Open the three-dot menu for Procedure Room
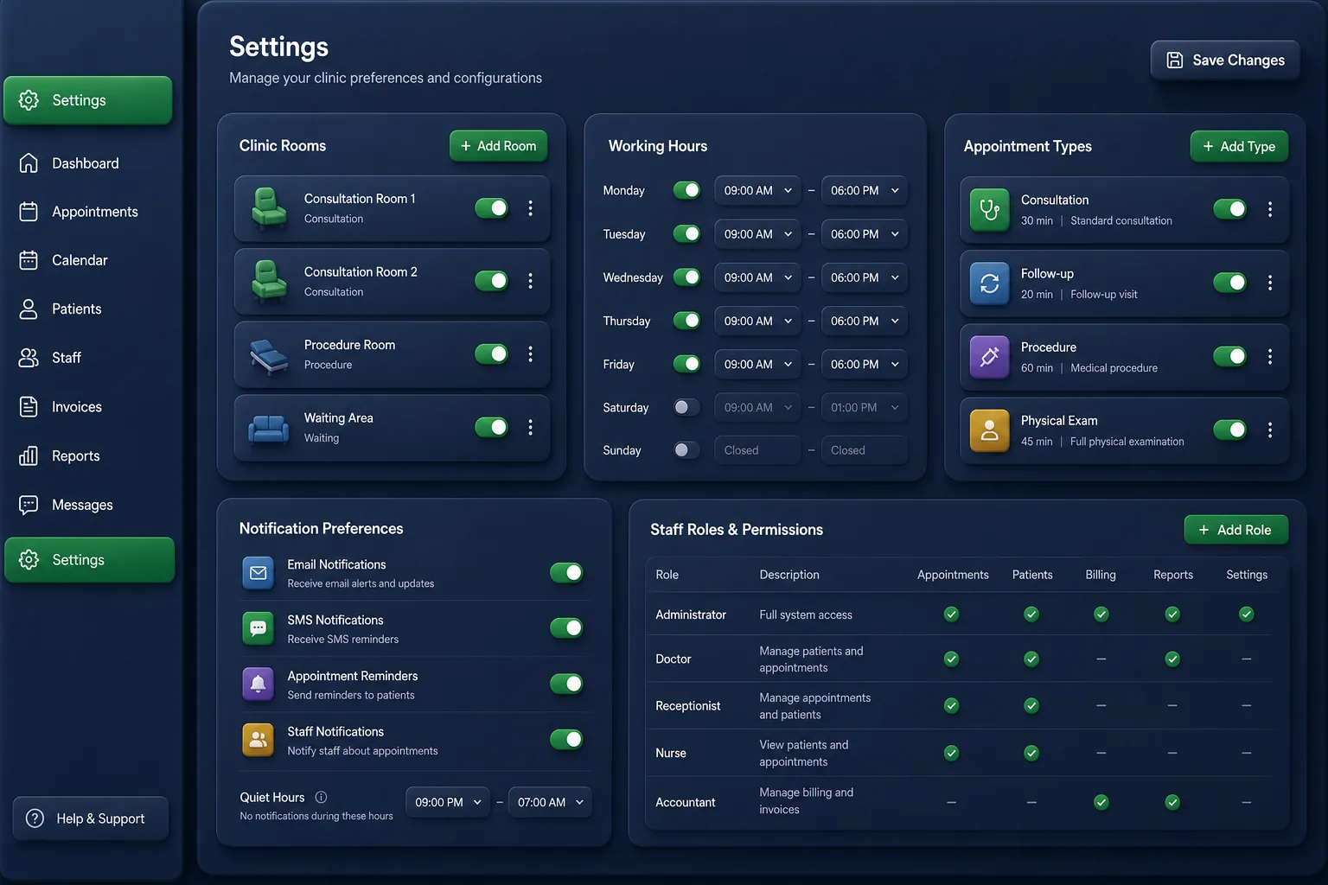 tap(530, 354)
